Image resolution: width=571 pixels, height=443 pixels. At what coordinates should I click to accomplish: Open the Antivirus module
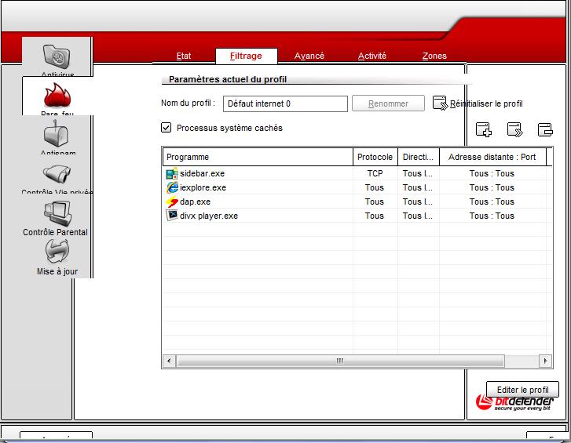pyautogui.click(x=57, y=56)
